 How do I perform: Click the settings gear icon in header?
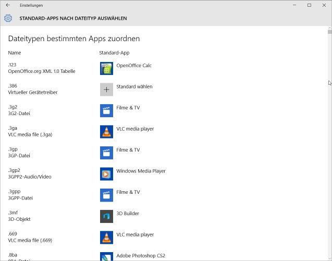tap(8, 18)
